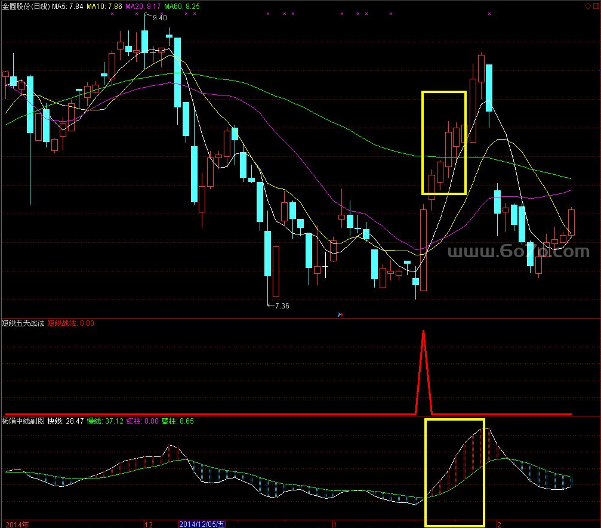Screen dimensions: 601x528
Task: Select the MA10: 7.86 indicator label
Action: 104,6
